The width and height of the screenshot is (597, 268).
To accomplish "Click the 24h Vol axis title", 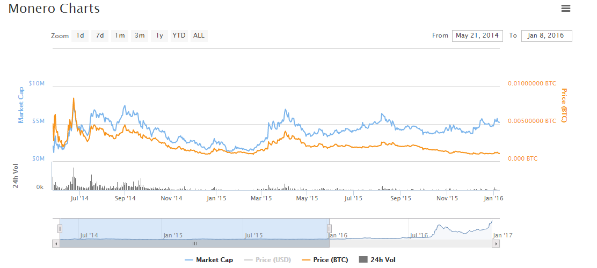I will tap(16, 176).
